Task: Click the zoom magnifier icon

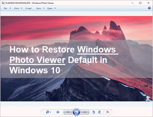Action: tap(47, 112)
